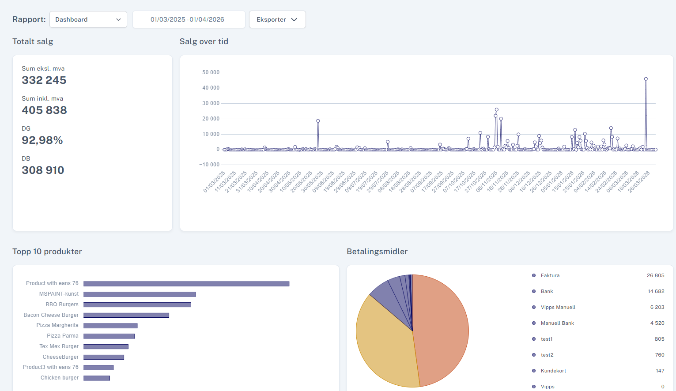
Task: Toggle the Vipps Manuell legend marker
Action: [x=534, y=307]
